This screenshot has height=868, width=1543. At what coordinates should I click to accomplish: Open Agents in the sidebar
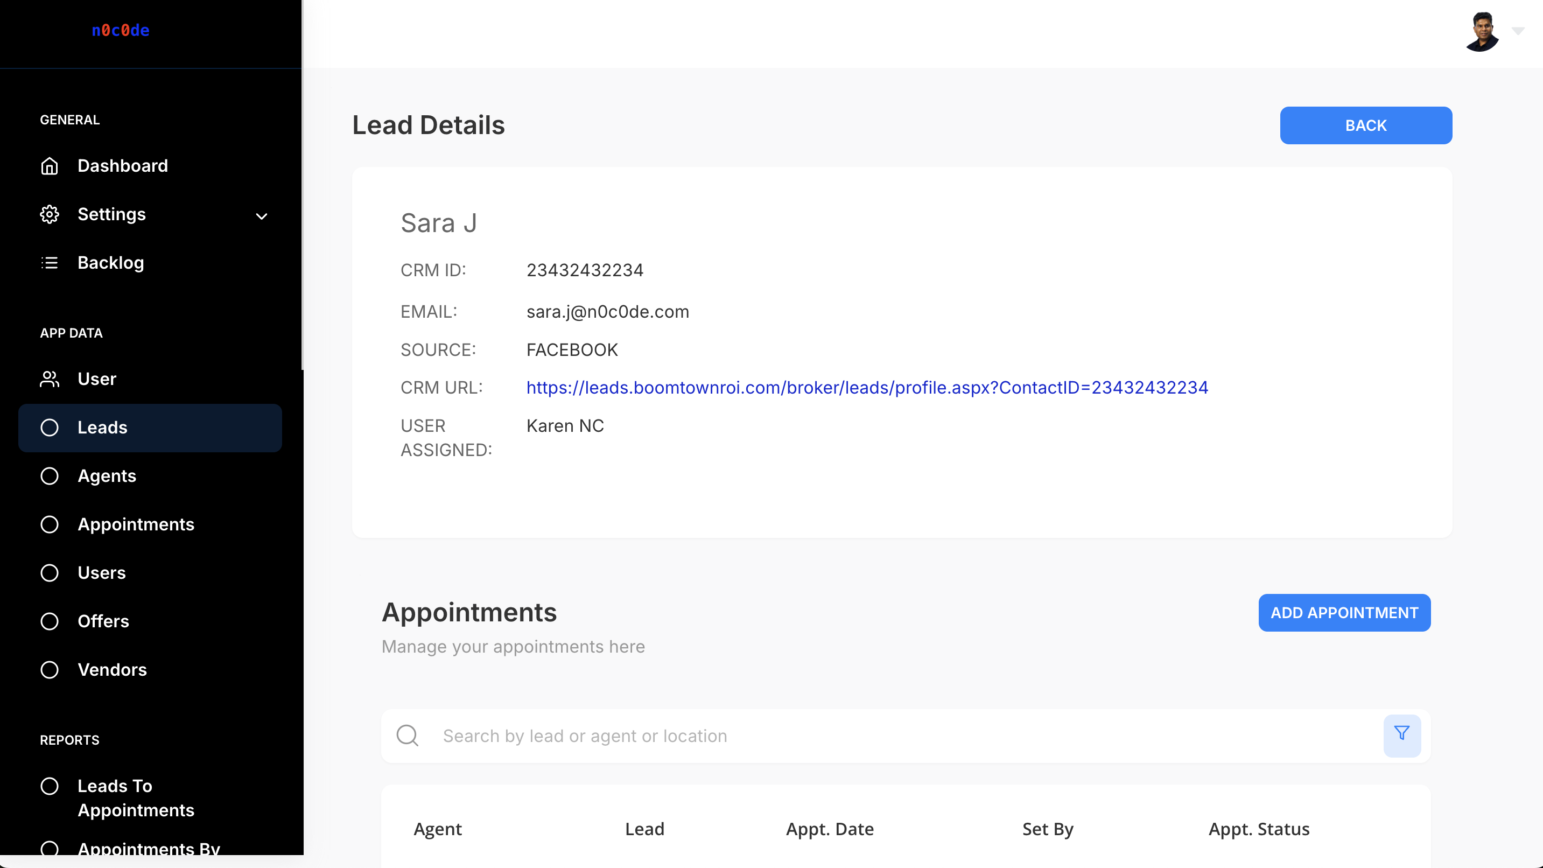107,476
